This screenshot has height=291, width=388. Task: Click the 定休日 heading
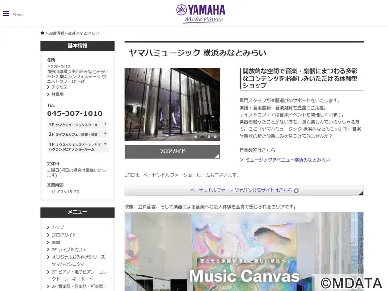pyautogui.click(x=53, y=164)
